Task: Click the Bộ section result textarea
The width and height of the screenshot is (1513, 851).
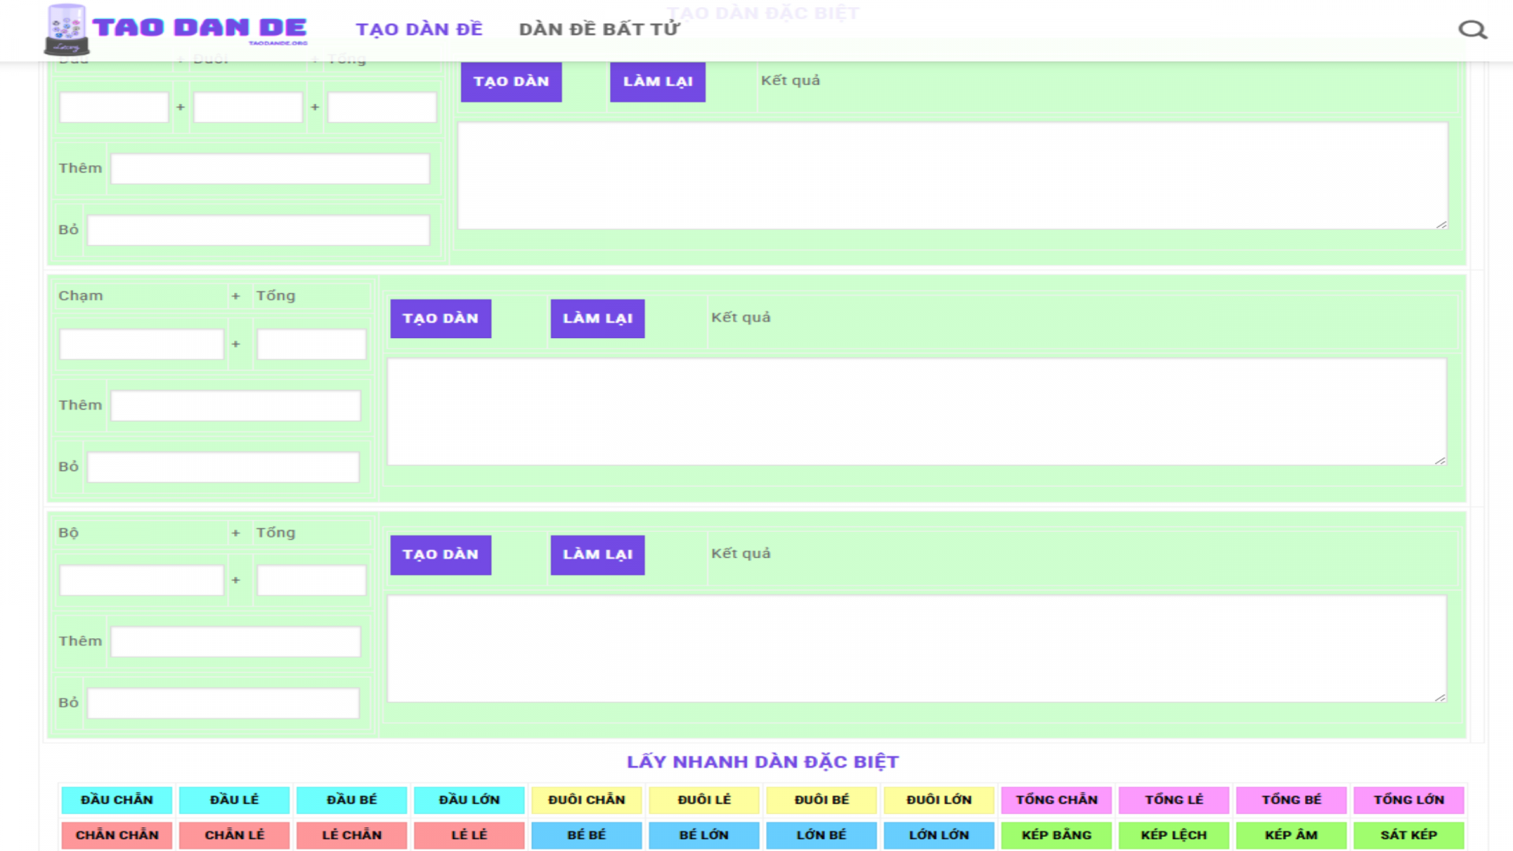Action: point(916,648)
